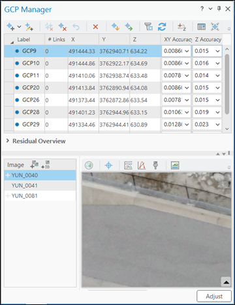Select the GCP11 row label
The width and height of the screenshot is (235, 305).
31,76
